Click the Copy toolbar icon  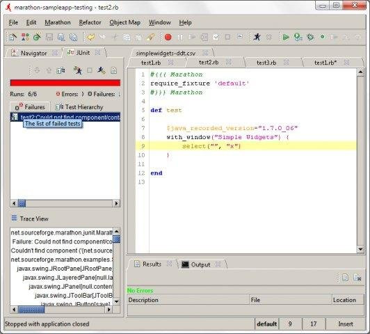tap(127, 38)
